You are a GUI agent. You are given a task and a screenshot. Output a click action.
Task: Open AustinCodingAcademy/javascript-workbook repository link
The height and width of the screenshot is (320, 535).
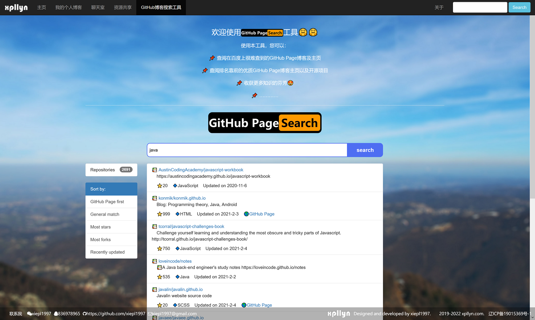(x=201, y=170)
